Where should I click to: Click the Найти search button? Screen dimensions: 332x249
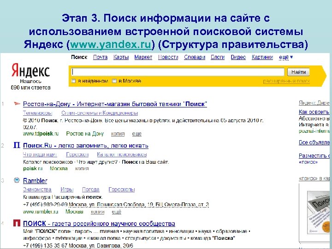click(x=298, y=72)
